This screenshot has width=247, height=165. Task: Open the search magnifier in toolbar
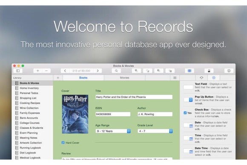116,71
